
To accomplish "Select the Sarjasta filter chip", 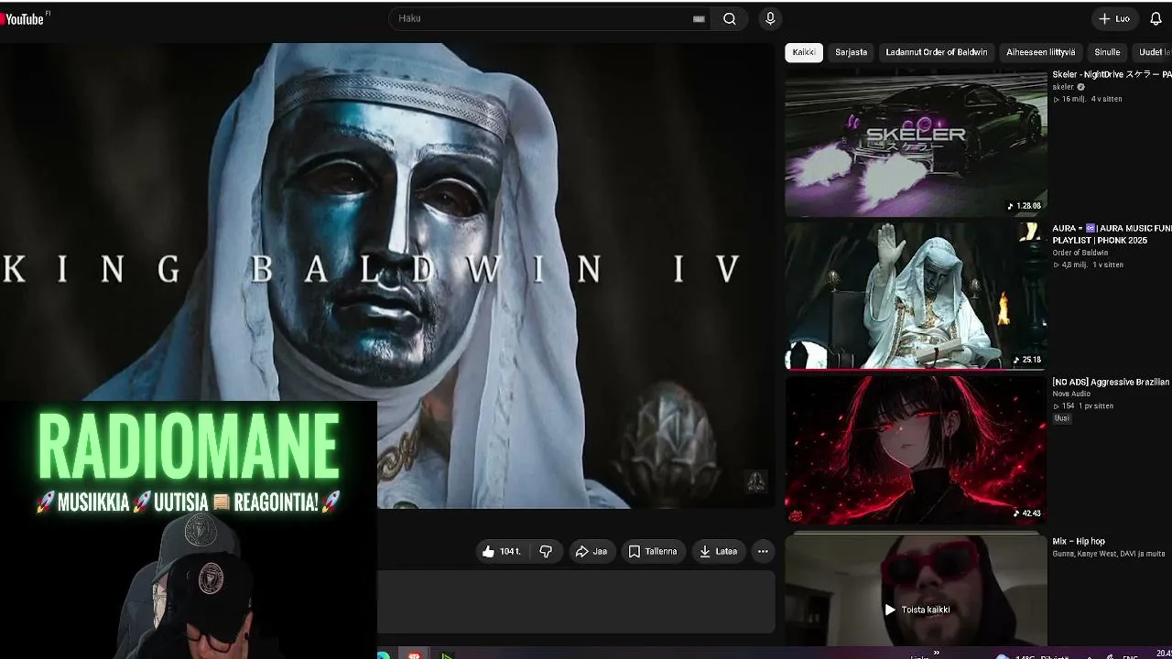I will click(851, 52).
